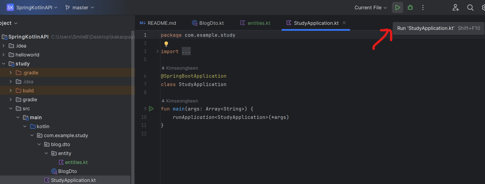Collapse the blog.dto package

click(39, 144)
